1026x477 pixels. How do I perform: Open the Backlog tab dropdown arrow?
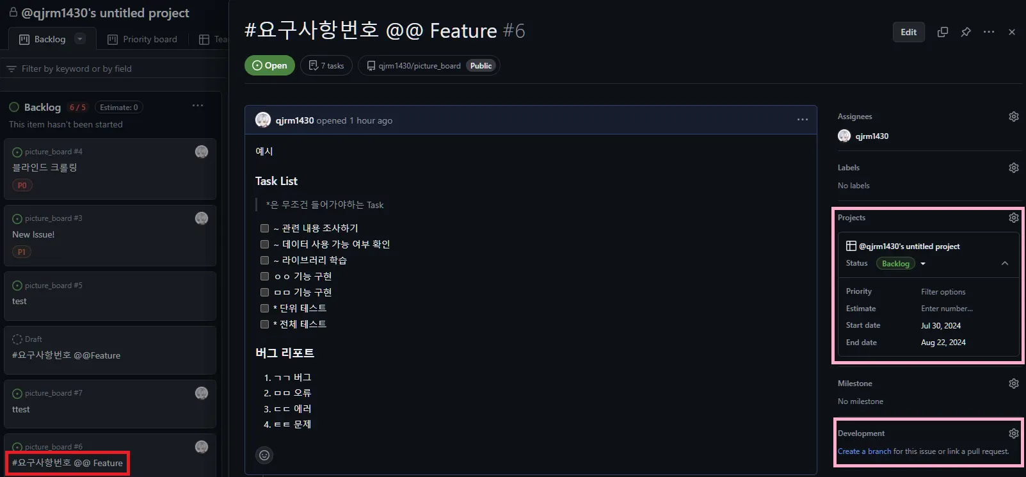point(80,39)
